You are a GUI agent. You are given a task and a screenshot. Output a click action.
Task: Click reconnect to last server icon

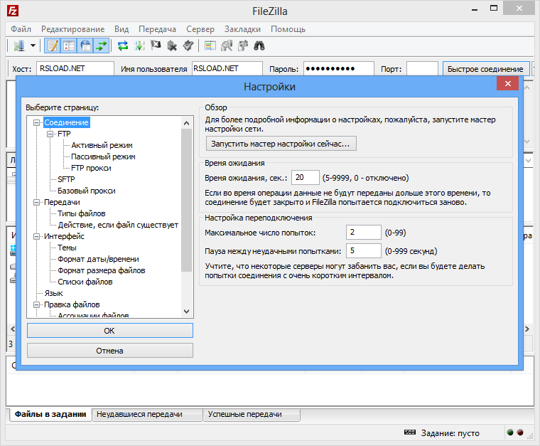[x=188, y=46]
